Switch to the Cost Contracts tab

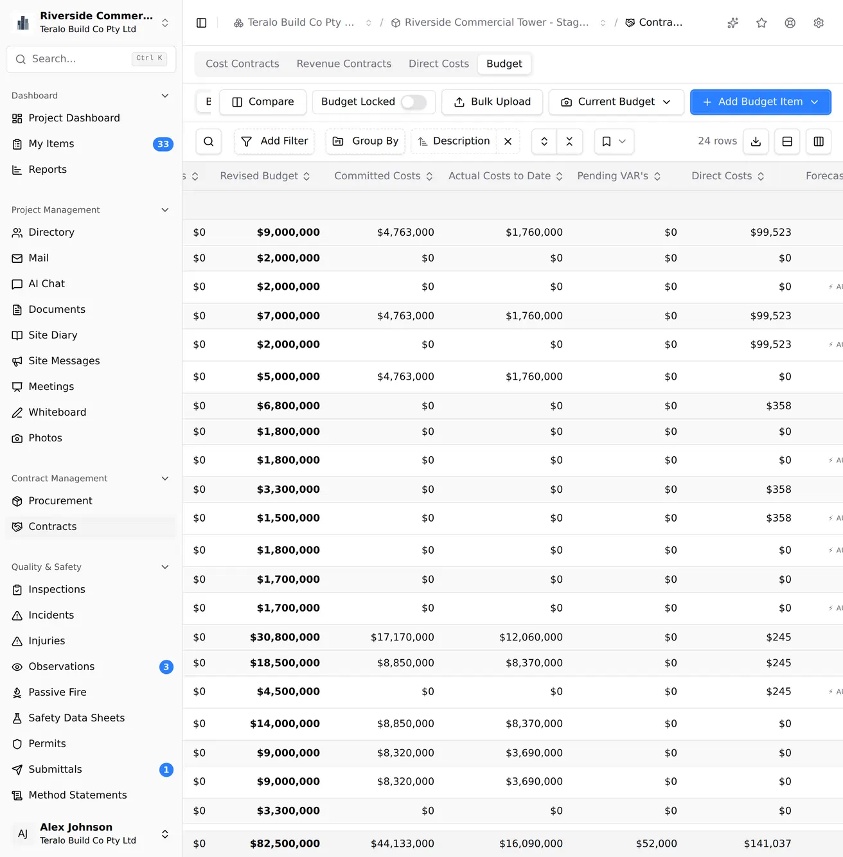242,64
